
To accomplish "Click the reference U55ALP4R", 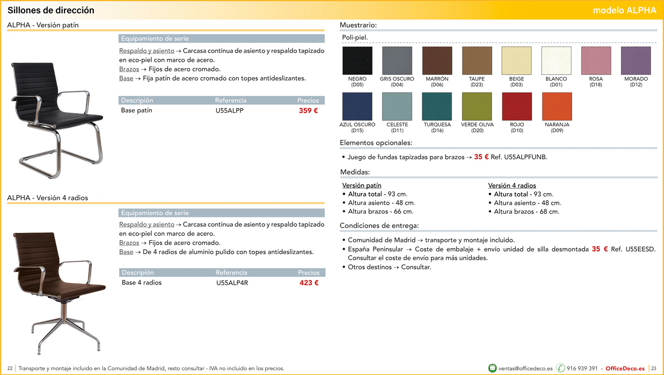I will (232, 283).
